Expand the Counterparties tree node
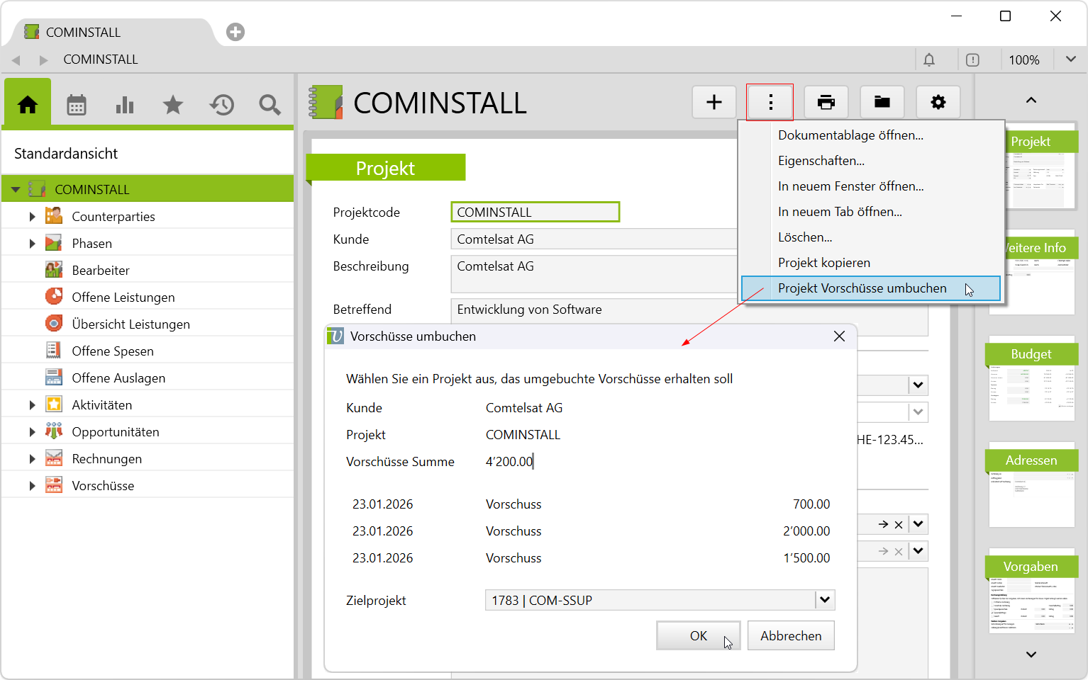1088x680 pixels. pos(32,217)
